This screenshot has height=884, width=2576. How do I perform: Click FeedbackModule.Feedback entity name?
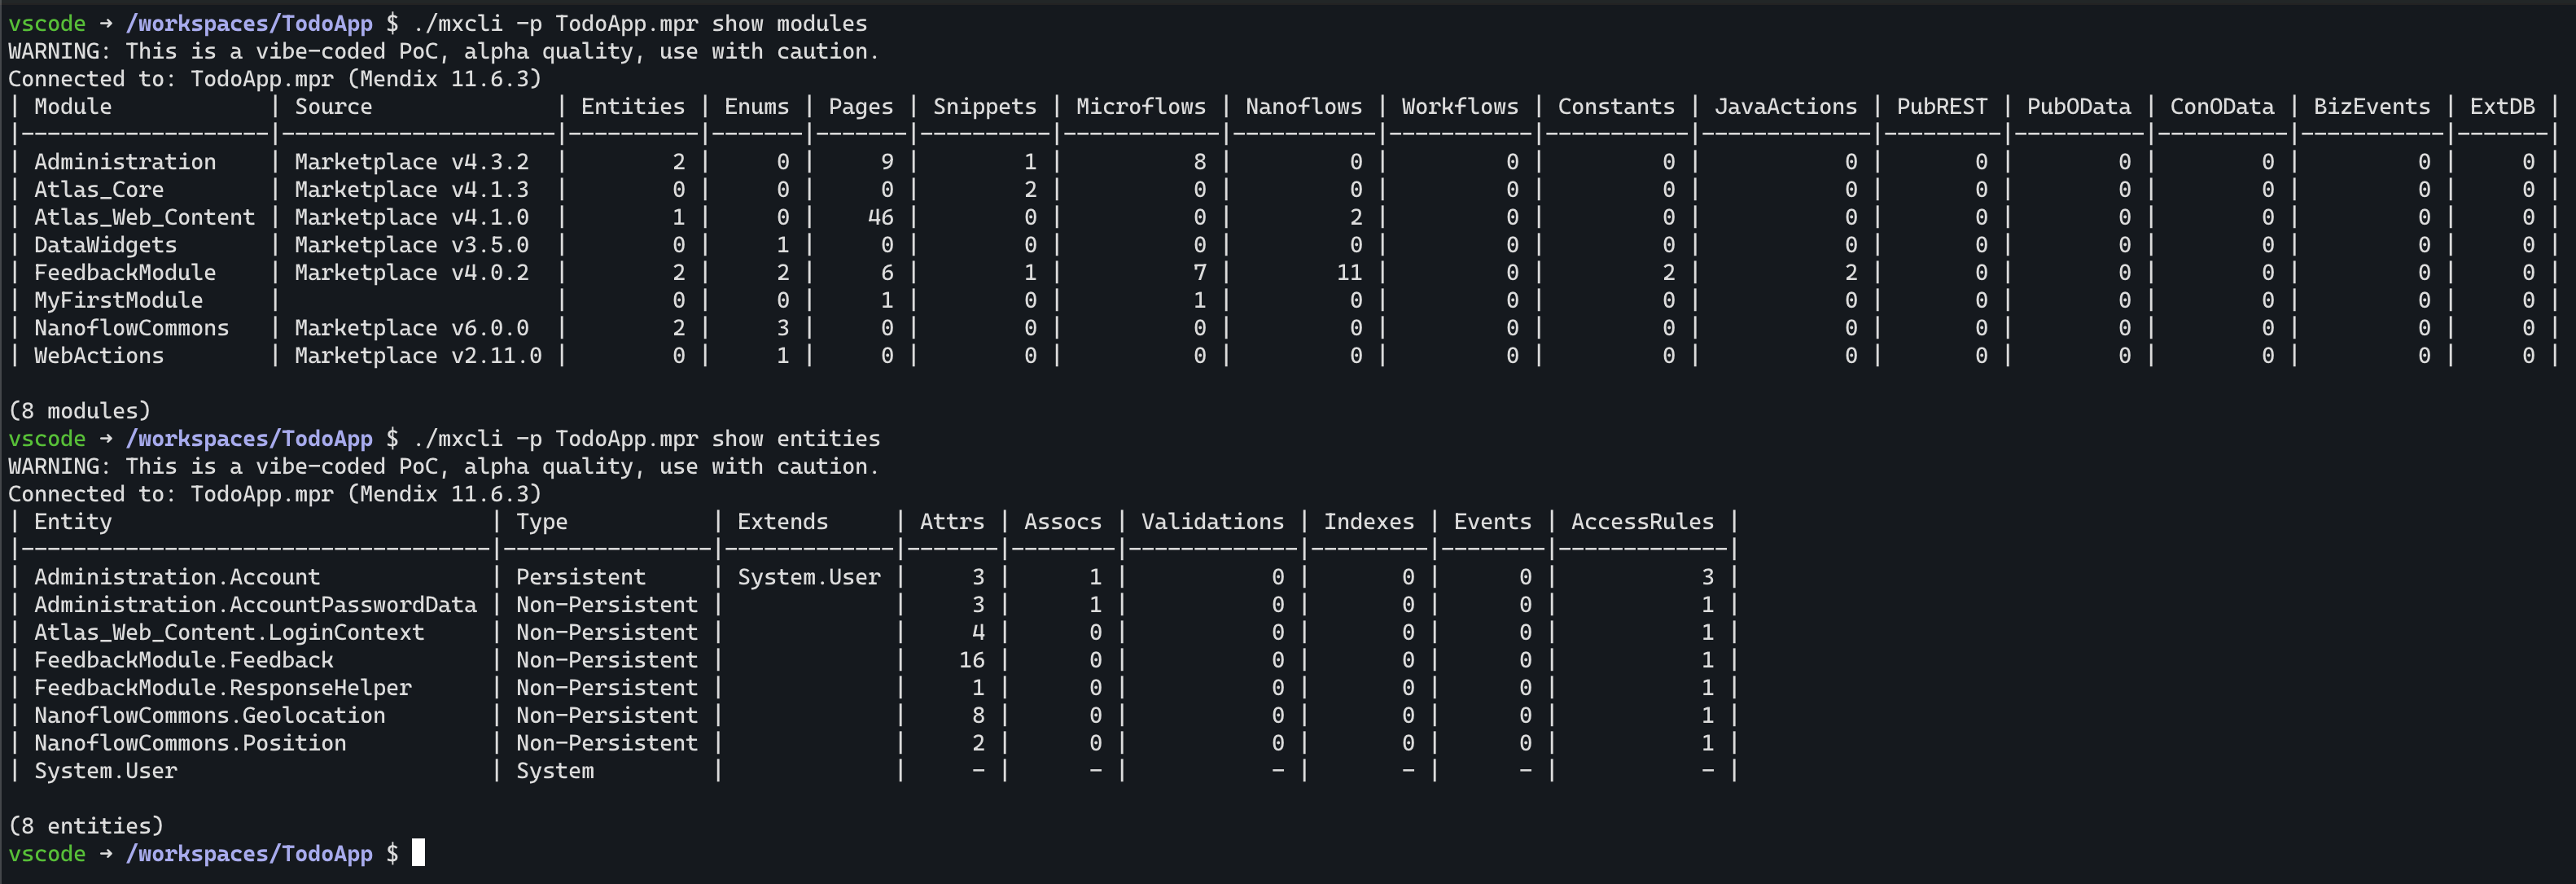pos(184,660)
